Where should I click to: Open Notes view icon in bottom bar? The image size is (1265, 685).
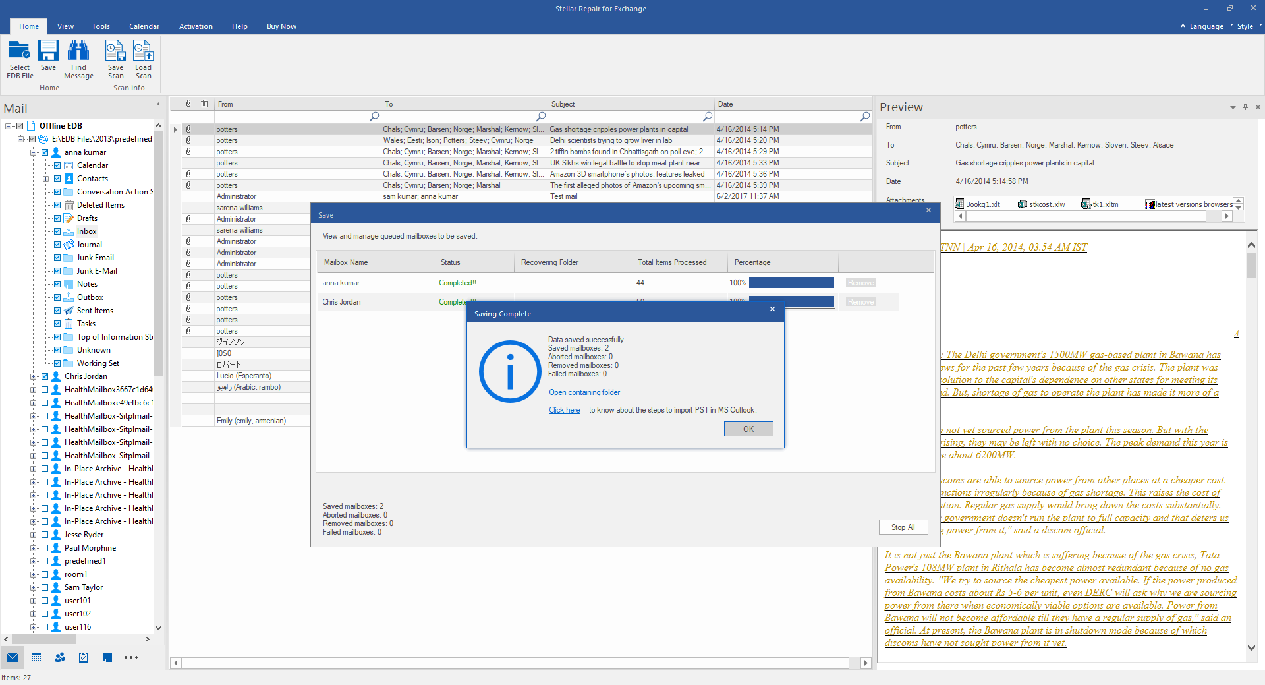(107, 657)
